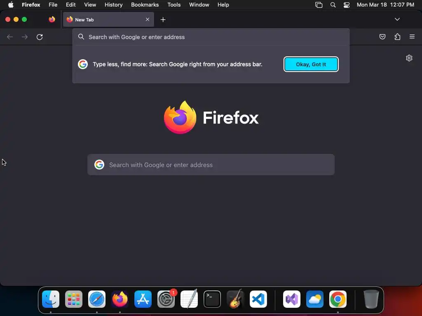Open the View menu
Image resolution: width=422 pixels, height=316 pixels.
tap(90, 5)
